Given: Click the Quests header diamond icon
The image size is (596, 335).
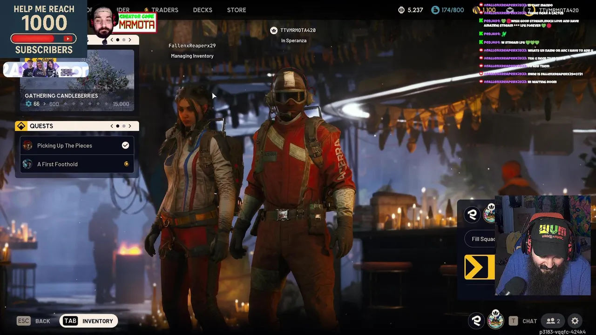Looking at the screenshot, I should click(x=21, y=126).
